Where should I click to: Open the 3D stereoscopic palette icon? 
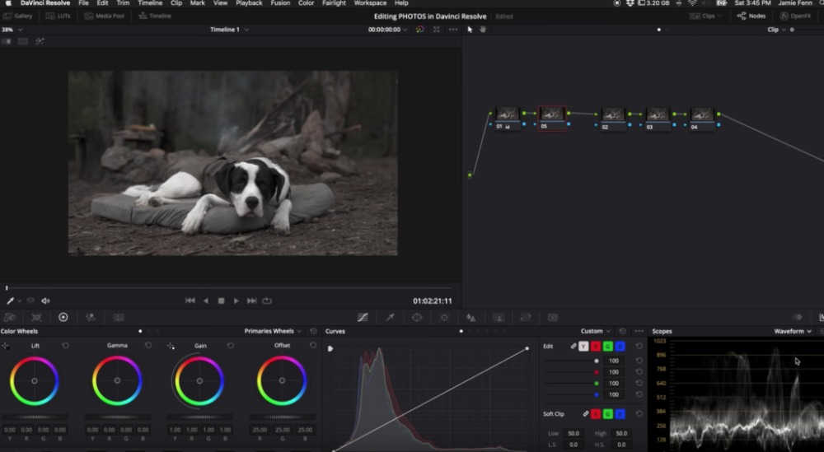click(553, 318)
